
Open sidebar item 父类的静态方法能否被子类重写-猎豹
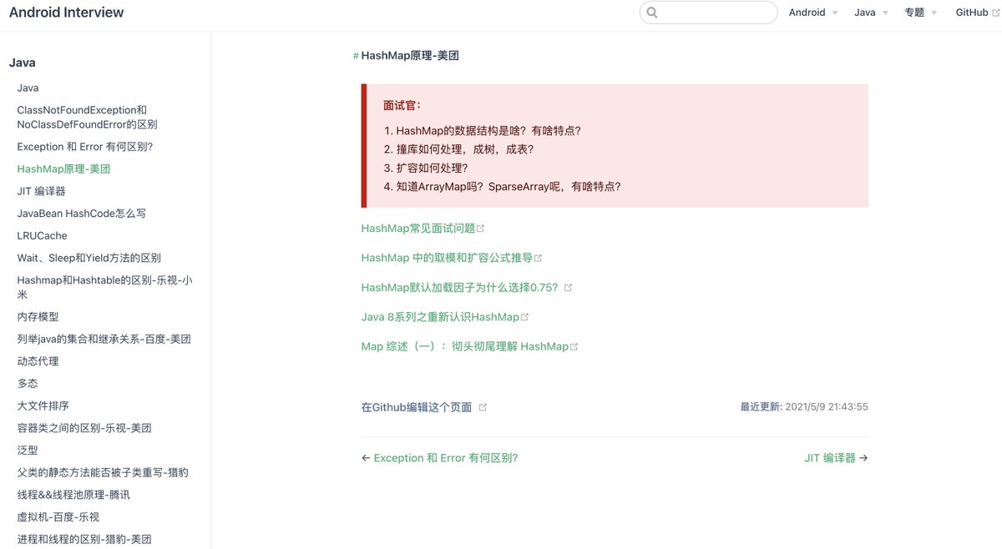103,472
